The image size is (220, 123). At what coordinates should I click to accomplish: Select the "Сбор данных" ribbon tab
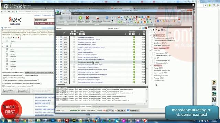(x=66, y=14)
